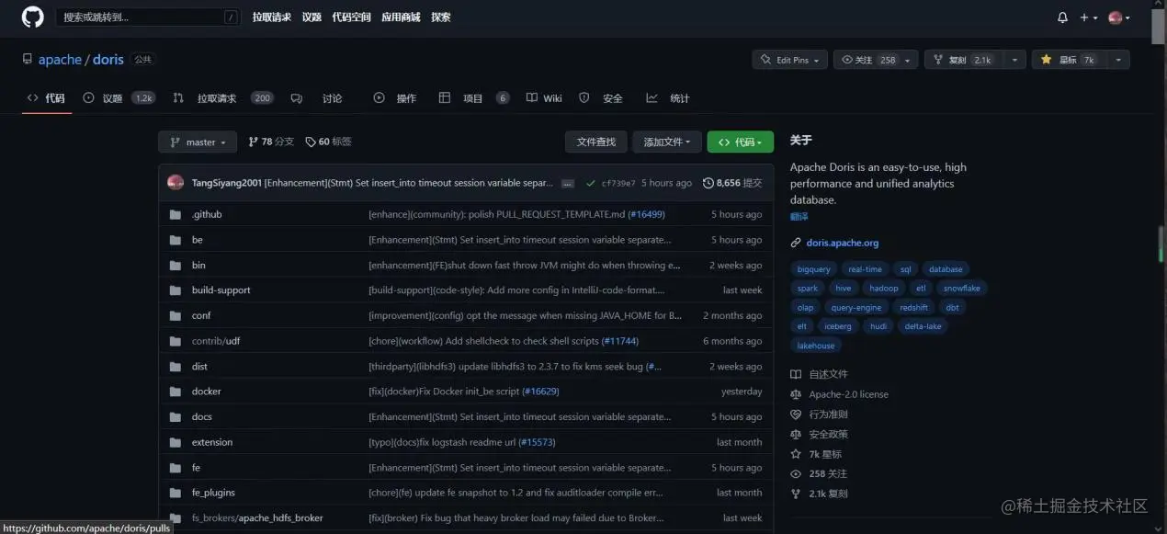Image resolution: width=1167 pixels, height=534 pixels.
Task: Open the user avatar menu
Action: point(1119,17)
